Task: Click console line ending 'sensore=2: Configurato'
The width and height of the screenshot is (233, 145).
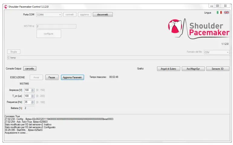Action: 30,127
